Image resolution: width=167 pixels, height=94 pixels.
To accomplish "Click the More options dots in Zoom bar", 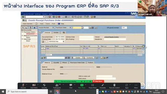I will click(x=136, y=85).
